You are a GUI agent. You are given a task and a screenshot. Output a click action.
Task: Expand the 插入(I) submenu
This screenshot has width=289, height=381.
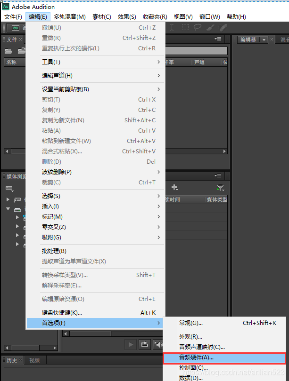pyautogui.click(x=96, y=206)
